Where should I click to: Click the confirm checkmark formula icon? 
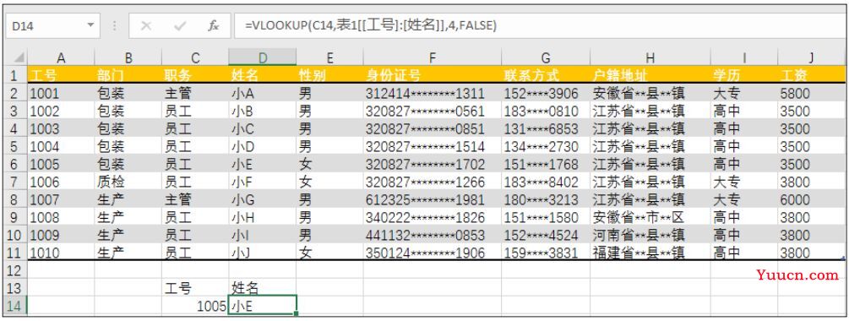180,25
